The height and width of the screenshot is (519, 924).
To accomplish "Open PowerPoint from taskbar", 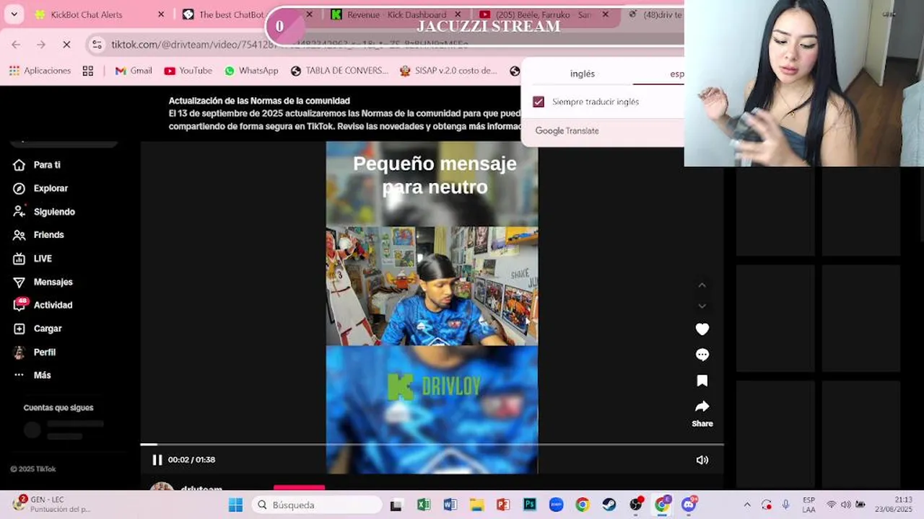I will tap(503, 505).
